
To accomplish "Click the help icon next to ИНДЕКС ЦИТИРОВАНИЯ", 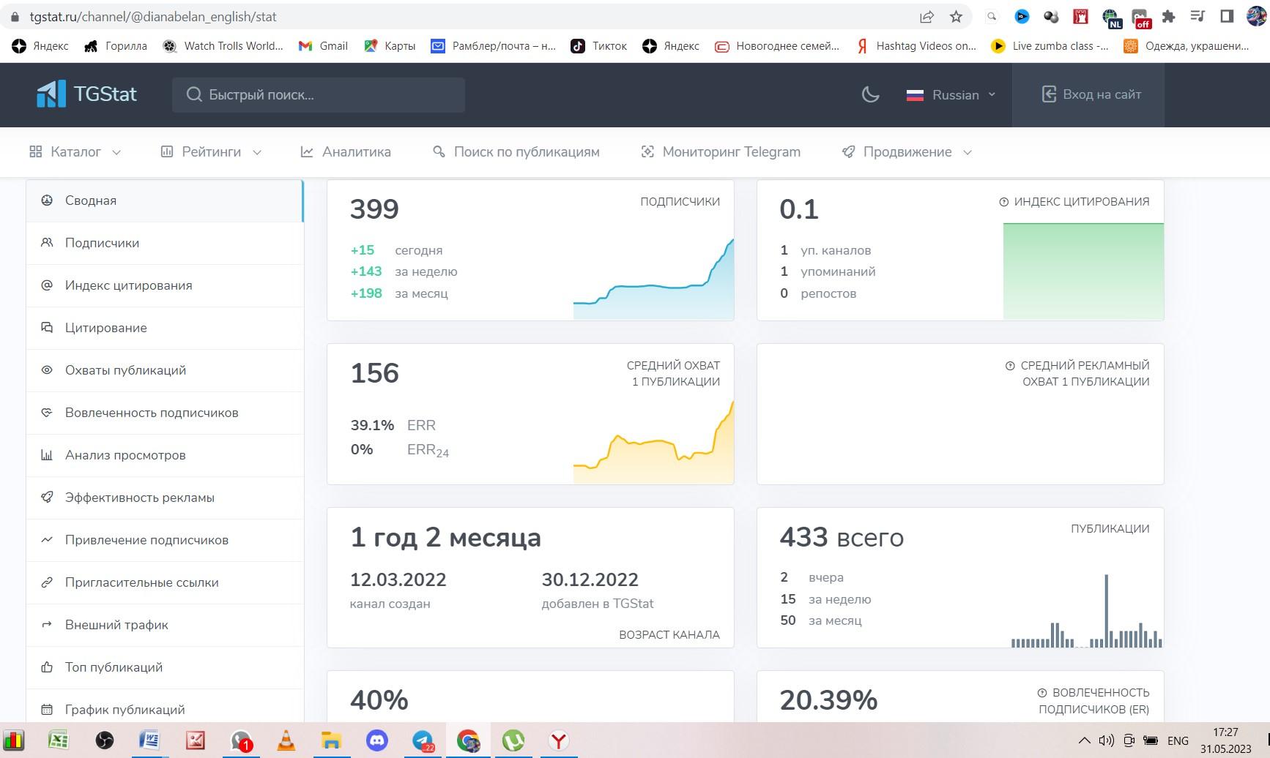I will [x=1004, y=202].
